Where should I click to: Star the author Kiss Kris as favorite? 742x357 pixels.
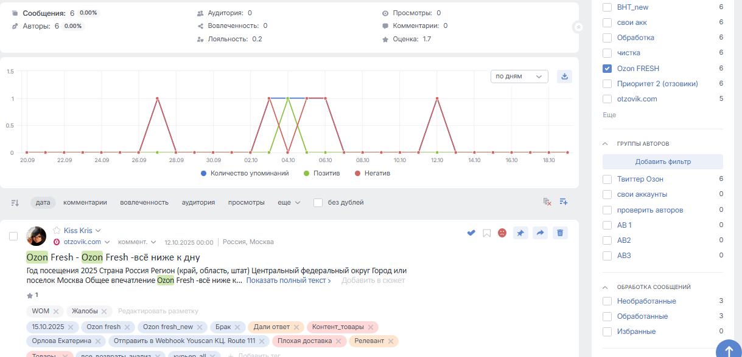coord(57,231)
